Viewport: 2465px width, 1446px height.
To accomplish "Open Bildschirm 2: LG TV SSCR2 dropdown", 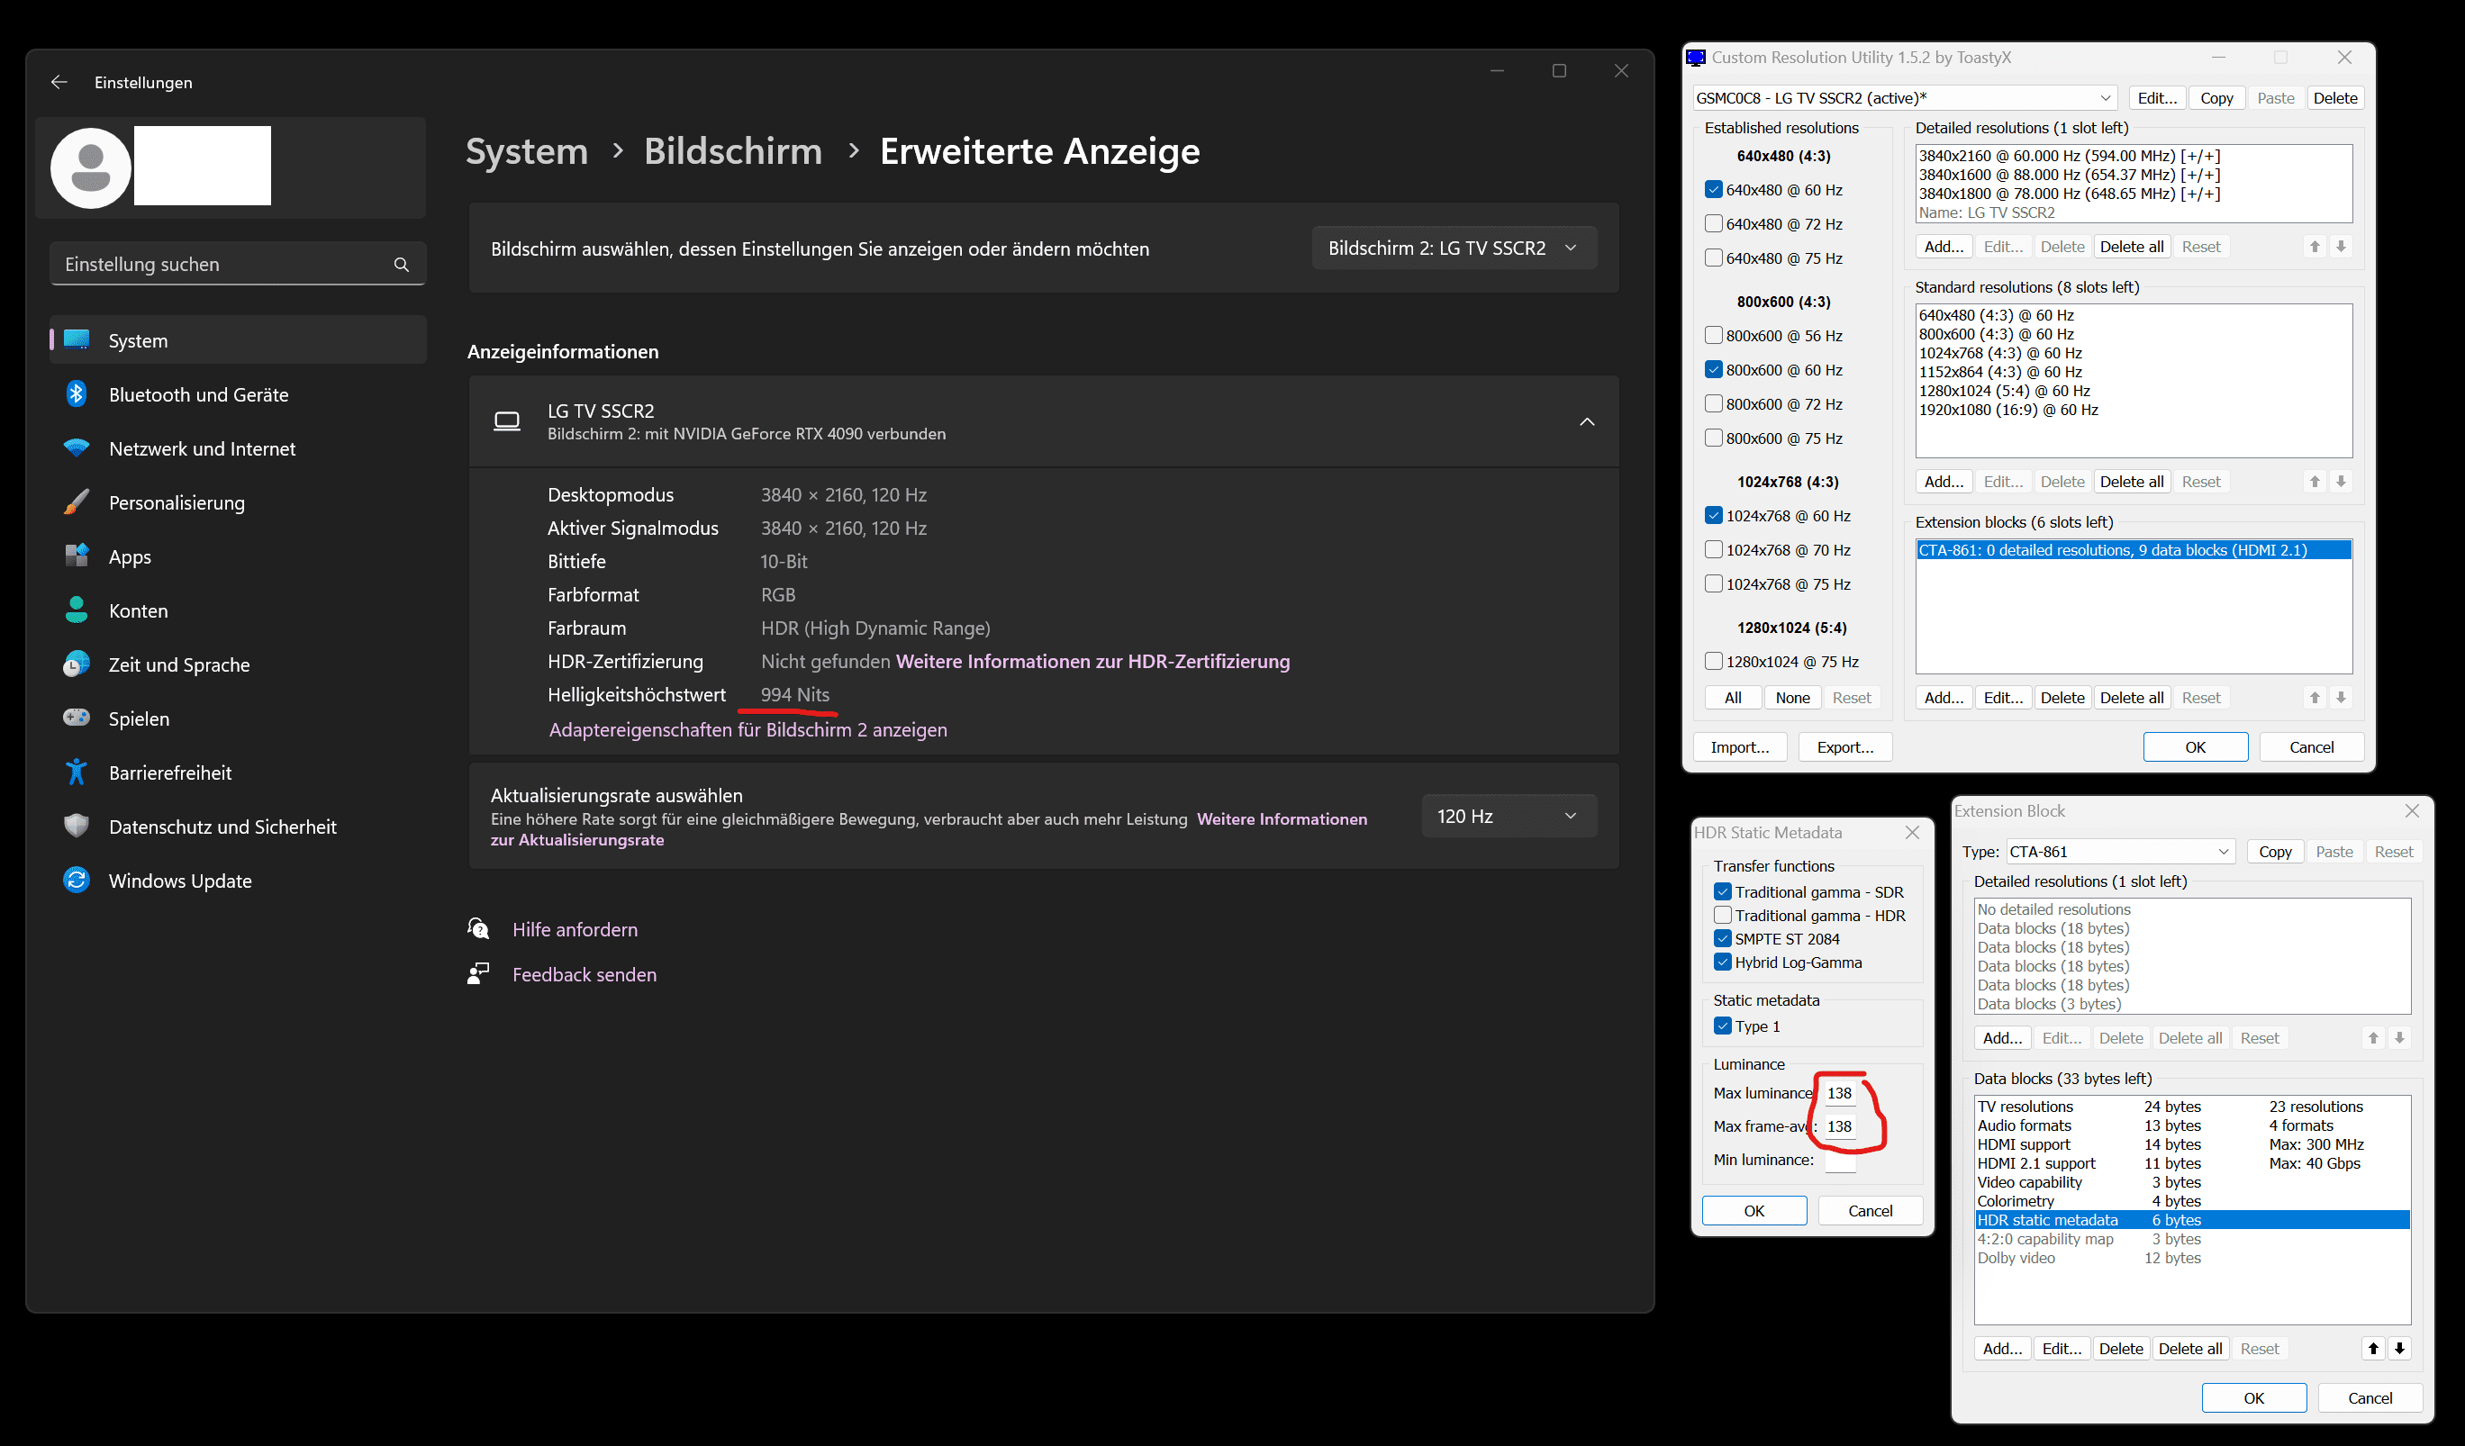I will click(x=1453, y=249).
